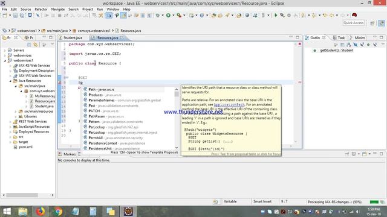Click Collapse All in Project Explorer
Viewport: 387px width, 217px height.
(29, 45)
